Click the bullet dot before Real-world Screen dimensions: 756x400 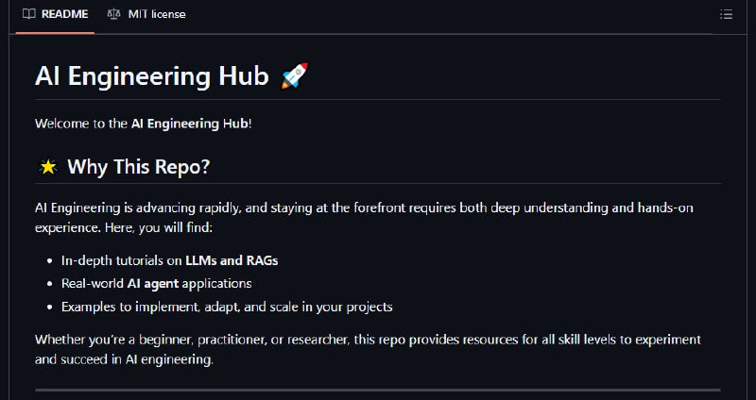coord(50,284)
